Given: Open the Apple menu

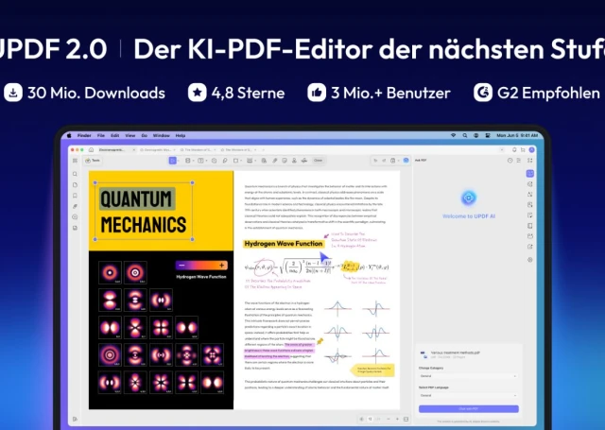Looking at the screenshot, I should (69, 136).
